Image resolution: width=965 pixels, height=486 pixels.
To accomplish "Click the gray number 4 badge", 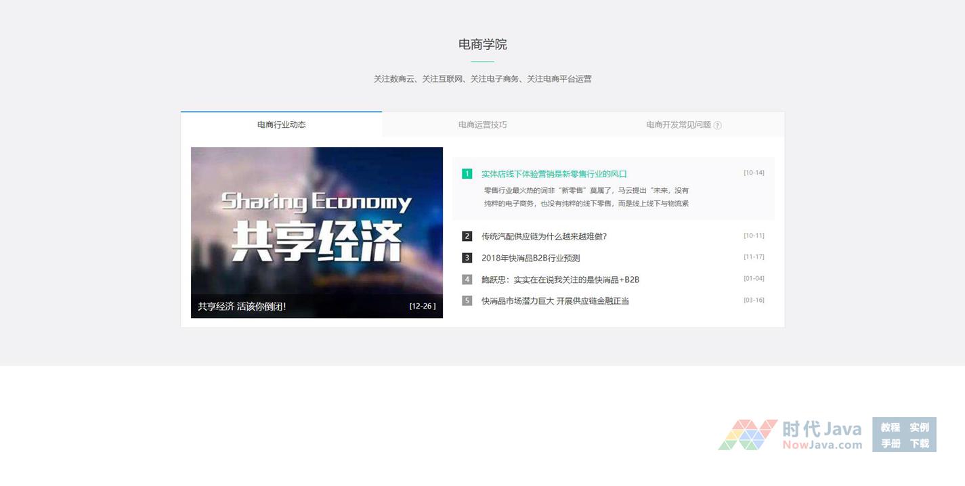I will (467, 280).
